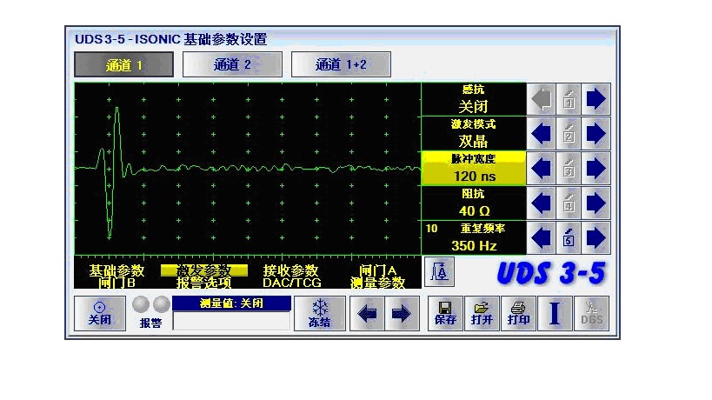The width and height of the screenshot is (712, 400).
Task: Decrease 脉冲宽度 with left arrow
Action: (x=542, y=169)
